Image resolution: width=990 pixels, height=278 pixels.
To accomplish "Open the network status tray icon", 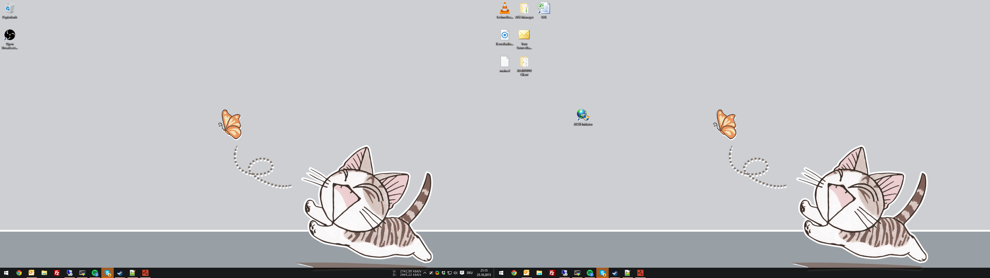I will click(449, 273).
